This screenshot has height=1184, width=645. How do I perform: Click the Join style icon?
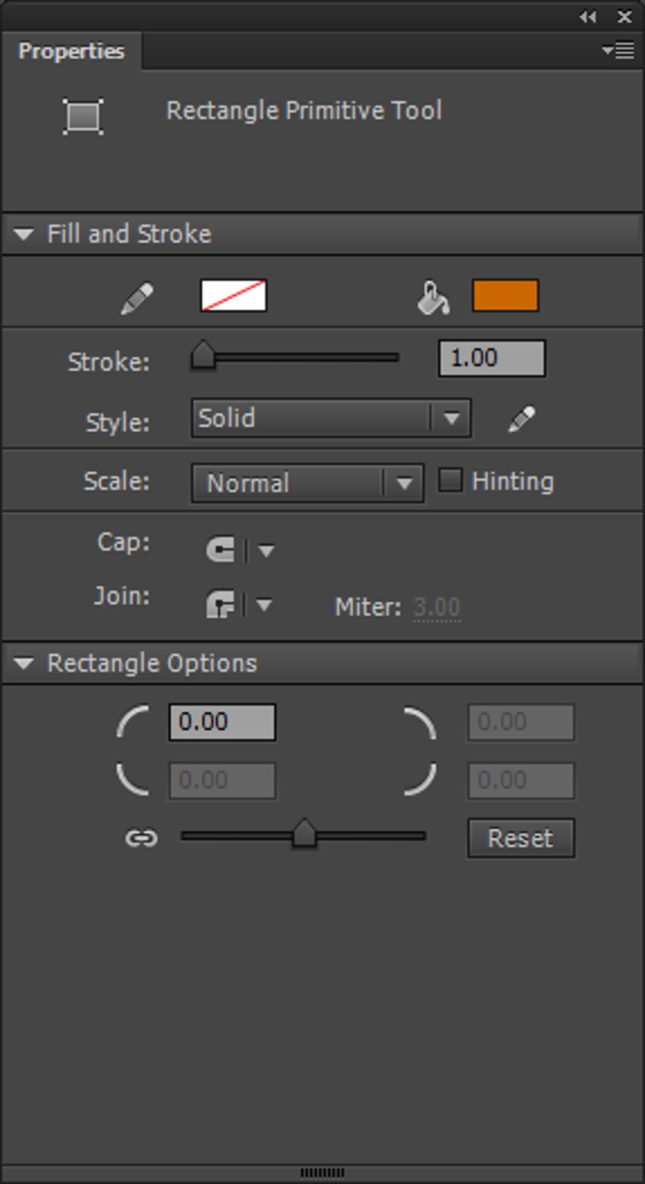pyautogui.click(x=221, y=605)
